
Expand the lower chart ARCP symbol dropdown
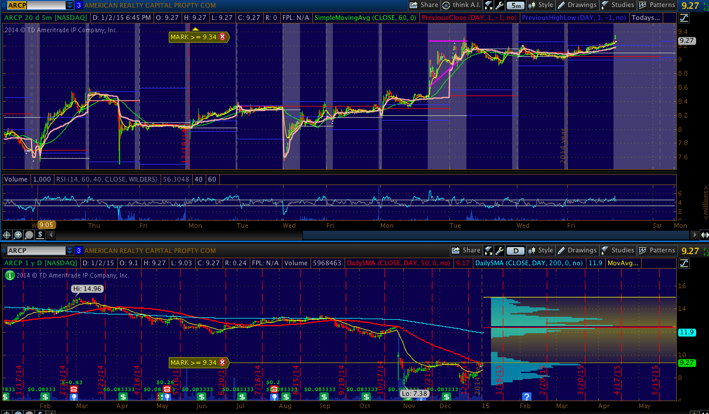(x=70, y=251)
